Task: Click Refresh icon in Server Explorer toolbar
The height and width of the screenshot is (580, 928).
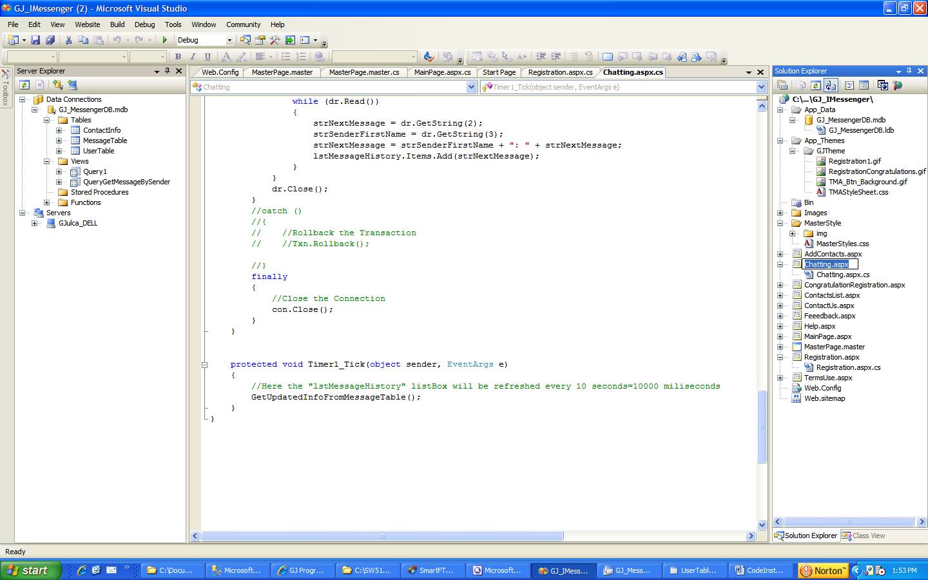Action: coord(24,85)
